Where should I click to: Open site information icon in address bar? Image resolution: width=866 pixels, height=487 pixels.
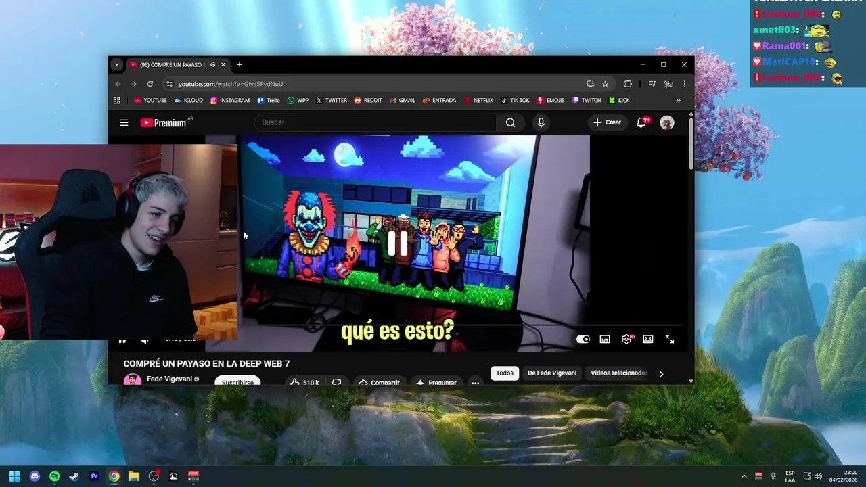click(x=169, y=84)
